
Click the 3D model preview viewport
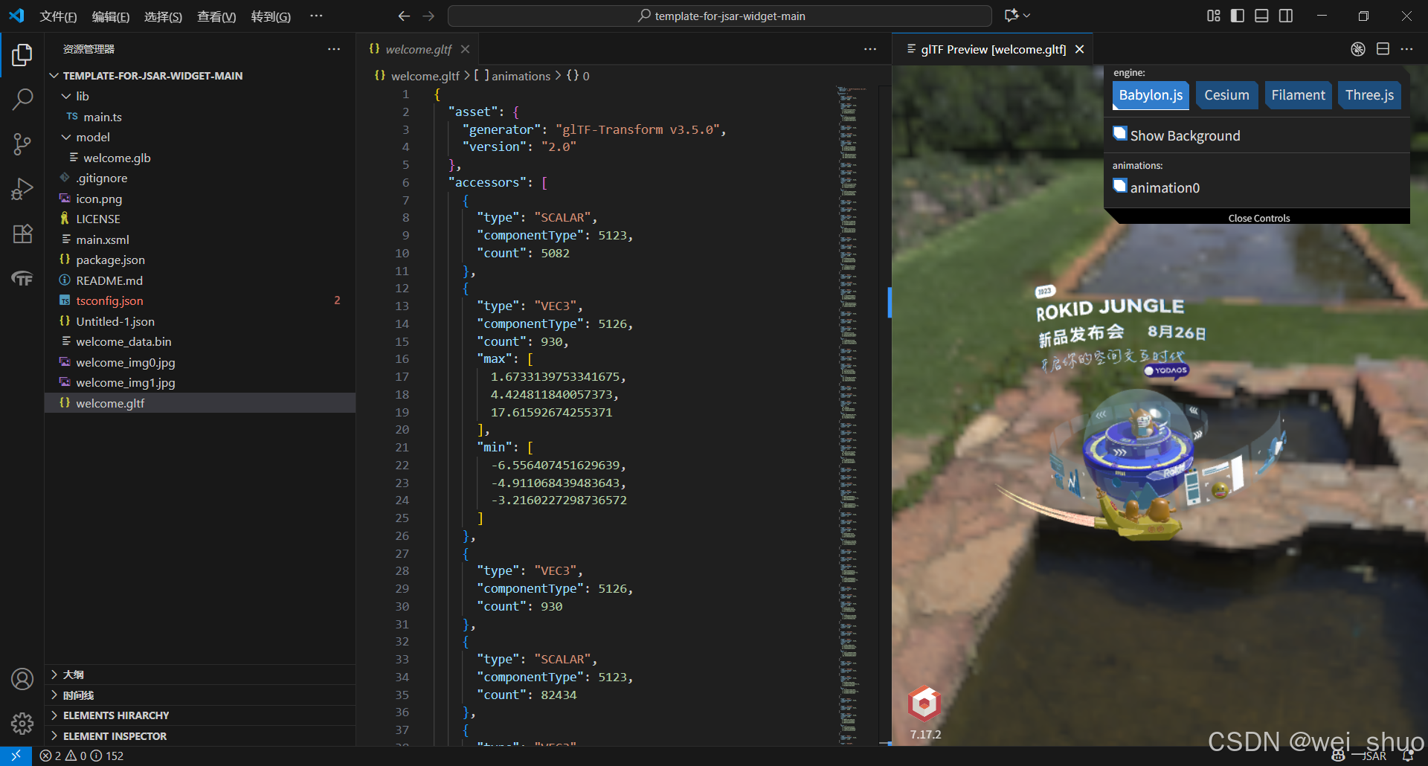1160,405
